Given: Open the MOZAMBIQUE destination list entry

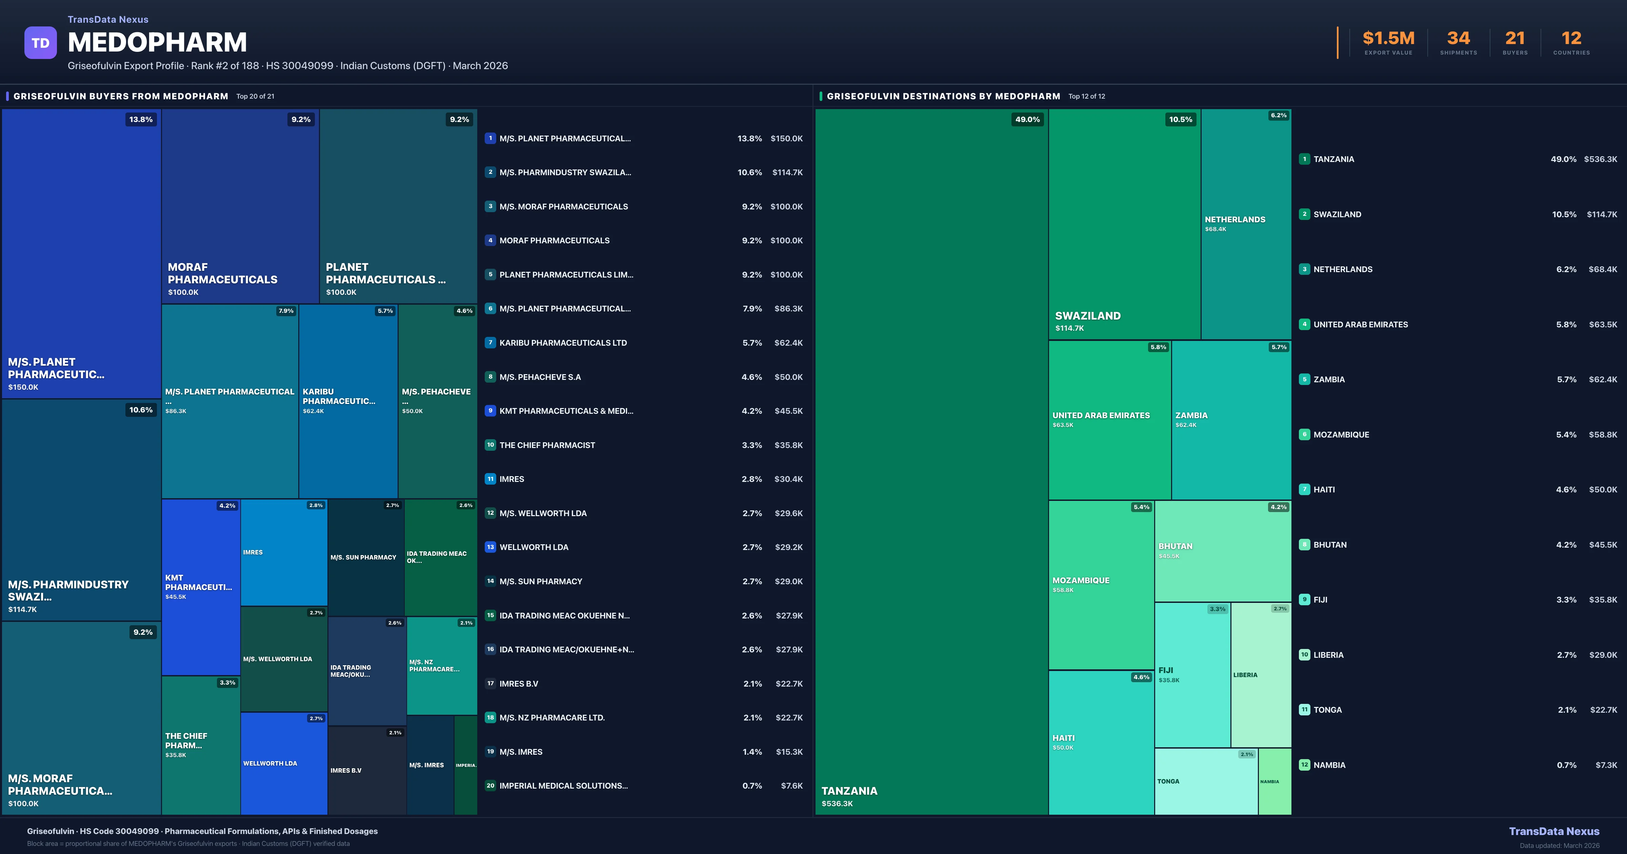Looking at the screenshot, I should tap(1341, 434).
